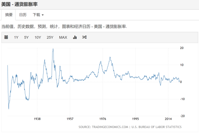Image resolution: width=199 pixels, height=133 pixels.
Task: Click the description text under the tabs
Action: tap(64, 26)
